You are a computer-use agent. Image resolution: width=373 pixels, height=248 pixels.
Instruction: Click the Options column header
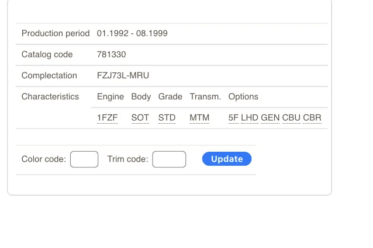tap(243, 97)
